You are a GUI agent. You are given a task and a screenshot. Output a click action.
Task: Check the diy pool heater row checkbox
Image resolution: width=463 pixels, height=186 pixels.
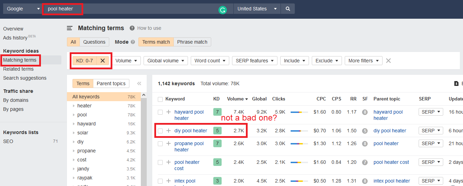tap(160, 131)
